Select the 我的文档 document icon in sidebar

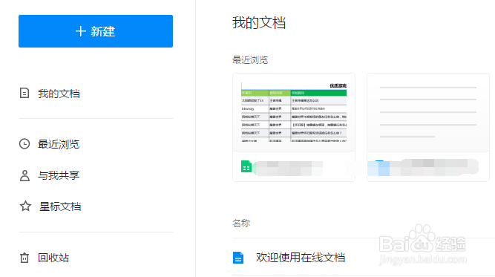coord(24,93)
